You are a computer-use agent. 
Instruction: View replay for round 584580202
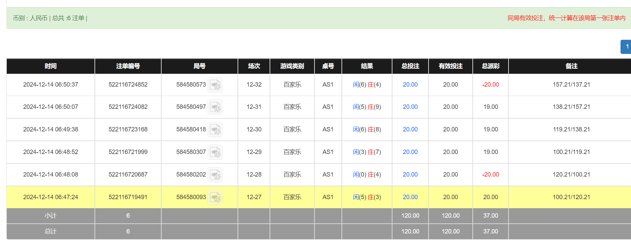click(215, 175)
